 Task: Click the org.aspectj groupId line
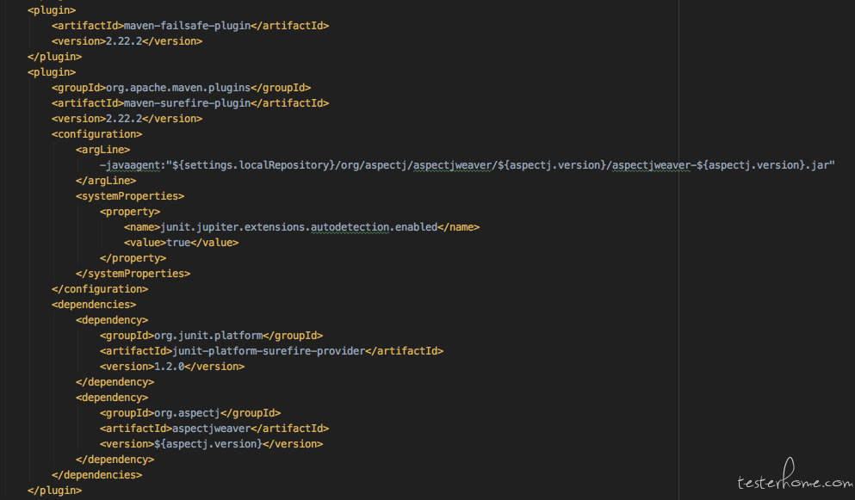(x=190, y=413)
